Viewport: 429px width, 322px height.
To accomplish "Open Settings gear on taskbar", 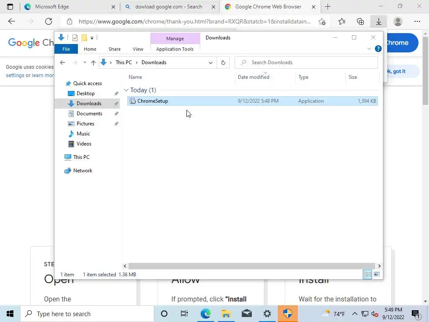I will [267, 314].
